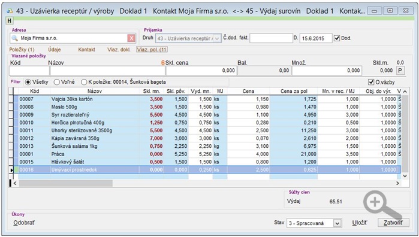419x237 pixels.
Task: Toggle the O.väzby checkbox
Action: click(371, 82)
